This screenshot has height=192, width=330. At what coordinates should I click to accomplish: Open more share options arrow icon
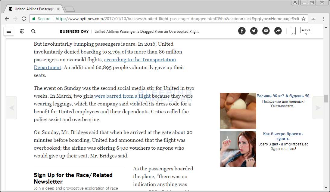pyautogui.click(x=278, y=31)
